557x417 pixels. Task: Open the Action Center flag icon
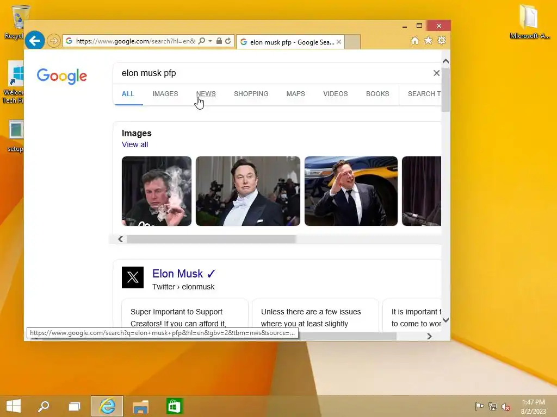(x=479, y=406)
